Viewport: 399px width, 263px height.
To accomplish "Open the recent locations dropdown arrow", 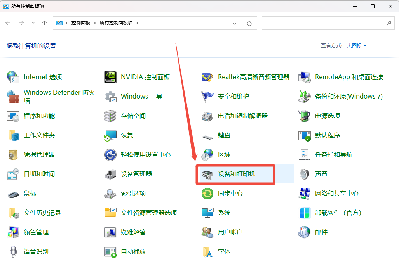I will (33, 23).
